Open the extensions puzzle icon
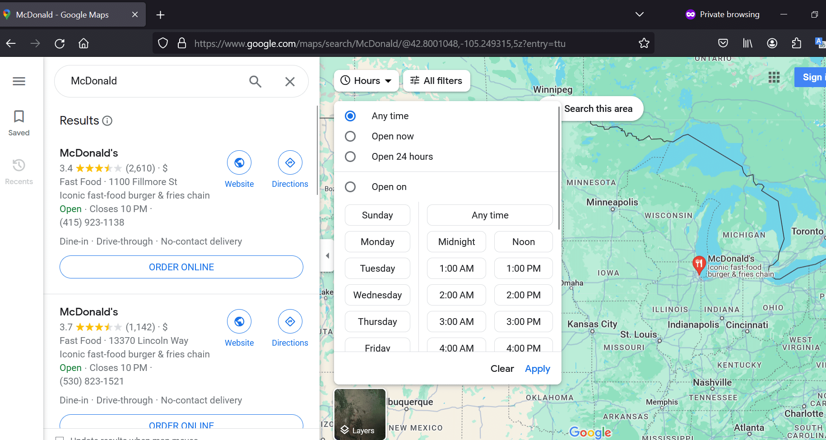Viewport: 826px width, 440px height. (x=797, y=43)
